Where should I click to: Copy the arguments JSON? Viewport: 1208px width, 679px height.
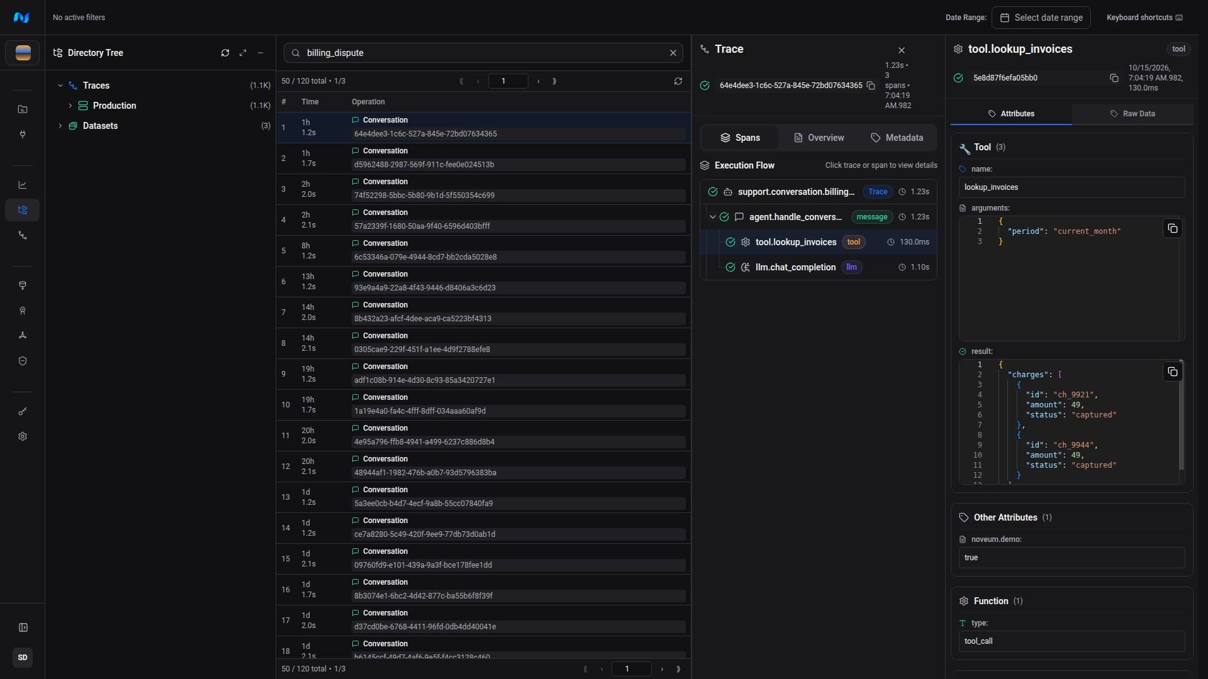1173,228
